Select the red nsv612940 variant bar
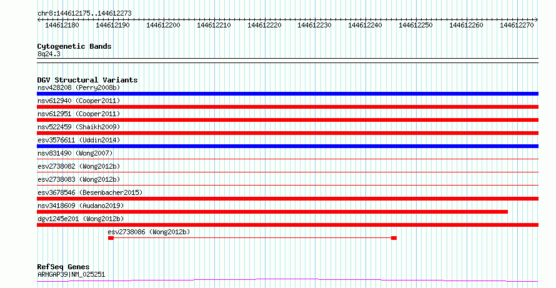556x288 pixels. (x=287, y=107)
